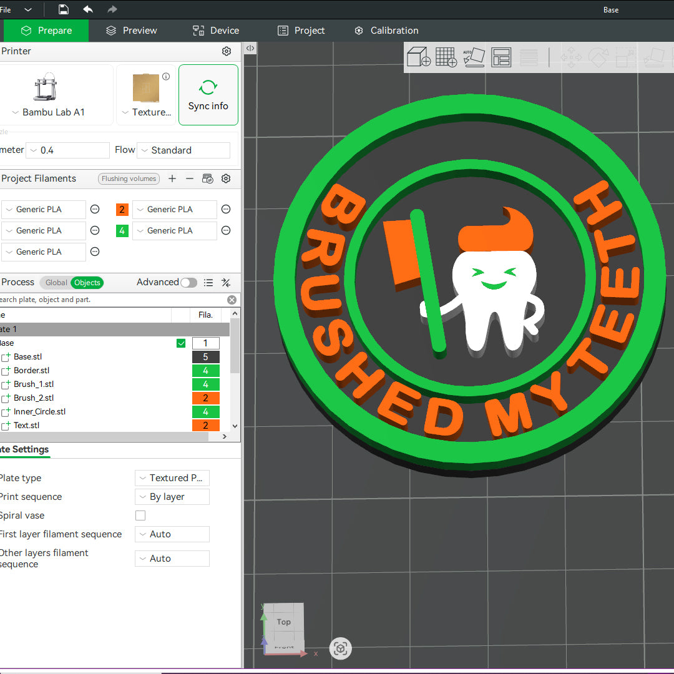674x674 pixels.
Task: Click the Auto orient toolbar icon
Action: 474,57
